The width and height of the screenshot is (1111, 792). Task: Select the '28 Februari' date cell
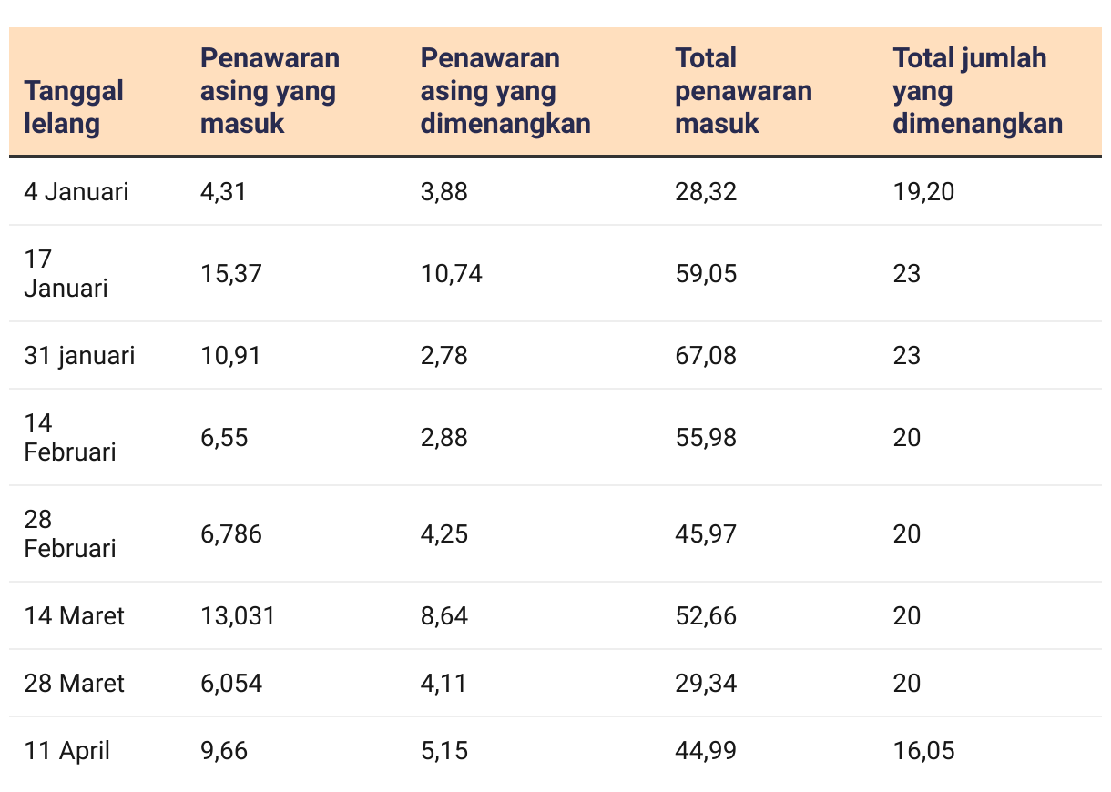pyautogui.click(x=70, y=534)
